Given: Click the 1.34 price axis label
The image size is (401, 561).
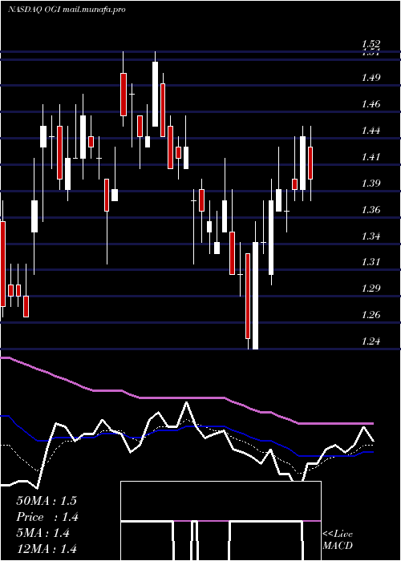Looking at the screenshot, I should click(x=371, y=236).
